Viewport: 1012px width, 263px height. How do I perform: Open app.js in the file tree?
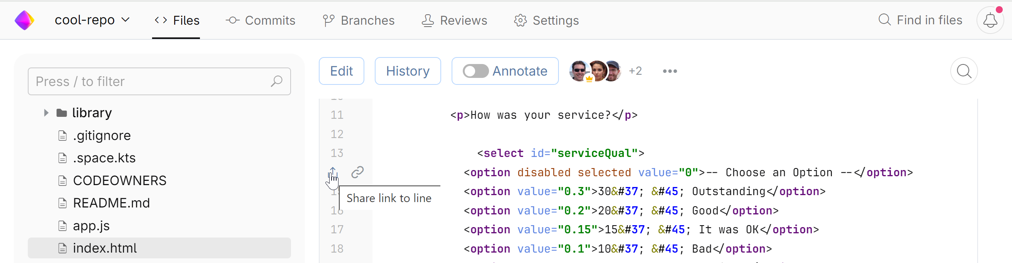(x=91, y=226)
